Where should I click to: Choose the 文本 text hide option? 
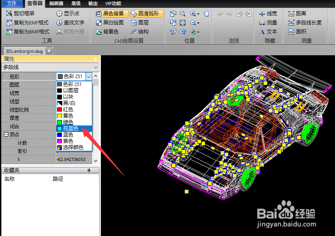[268, 32]
